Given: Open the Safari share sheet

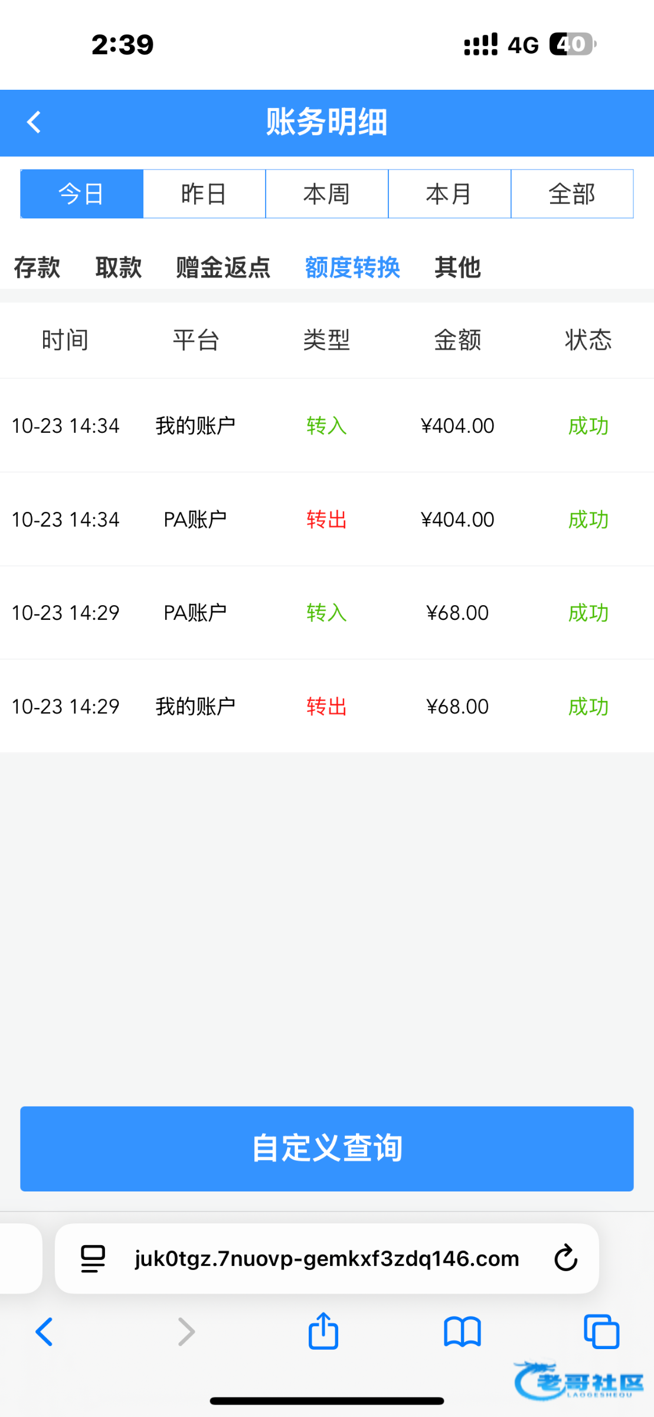Looking at the screenshot, I should pyautogui.click(x=323, y=1331).
